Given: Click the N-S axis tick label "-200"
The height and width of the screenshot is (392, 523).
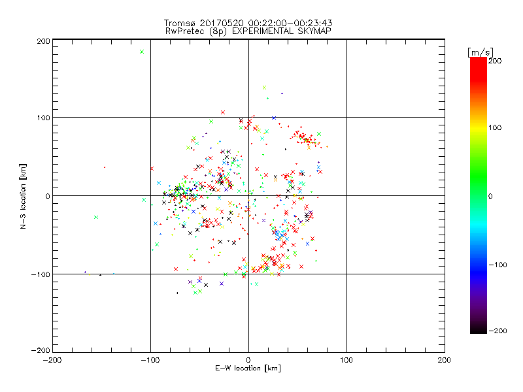Looking at the screenshot, I should click(x=41, y=350).
